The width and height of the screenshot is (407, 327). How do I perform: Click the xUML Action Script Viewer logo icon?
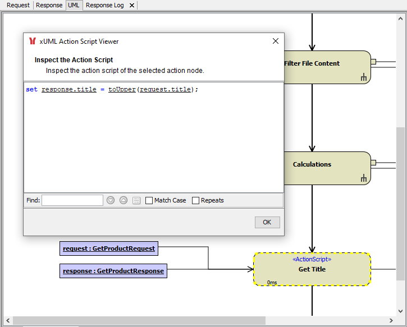(x=33, y=41)
